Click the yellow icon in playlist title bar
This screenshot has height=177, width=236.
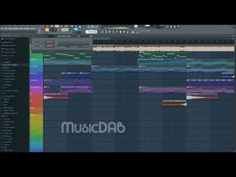click(x=91, y=36)
